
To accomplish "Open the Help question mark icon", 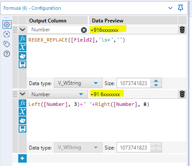I will coord(7,54).
